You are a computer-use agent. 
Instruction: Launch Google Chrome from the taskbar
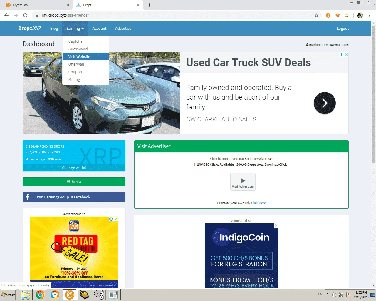[x=40, y=295]
